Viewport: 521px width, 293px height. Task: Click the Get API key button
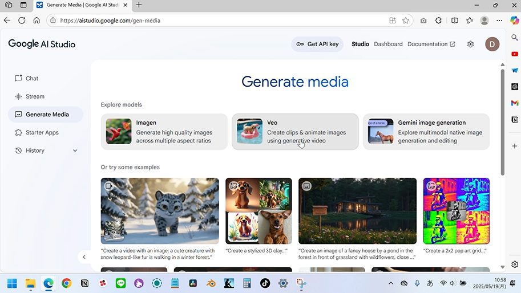(317, 44)
